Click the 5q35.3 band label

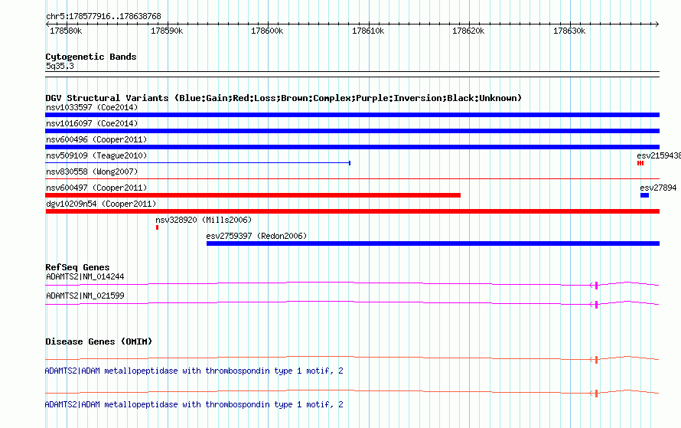tap(60, 66)
